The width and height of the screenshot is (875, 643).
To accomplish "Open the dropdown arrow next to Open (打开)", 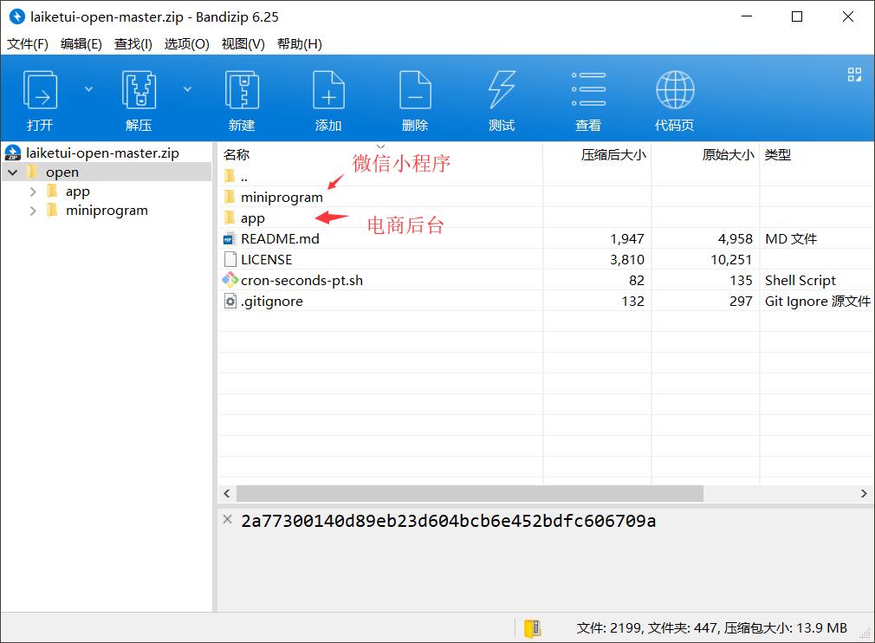I will tap(88, 89).
